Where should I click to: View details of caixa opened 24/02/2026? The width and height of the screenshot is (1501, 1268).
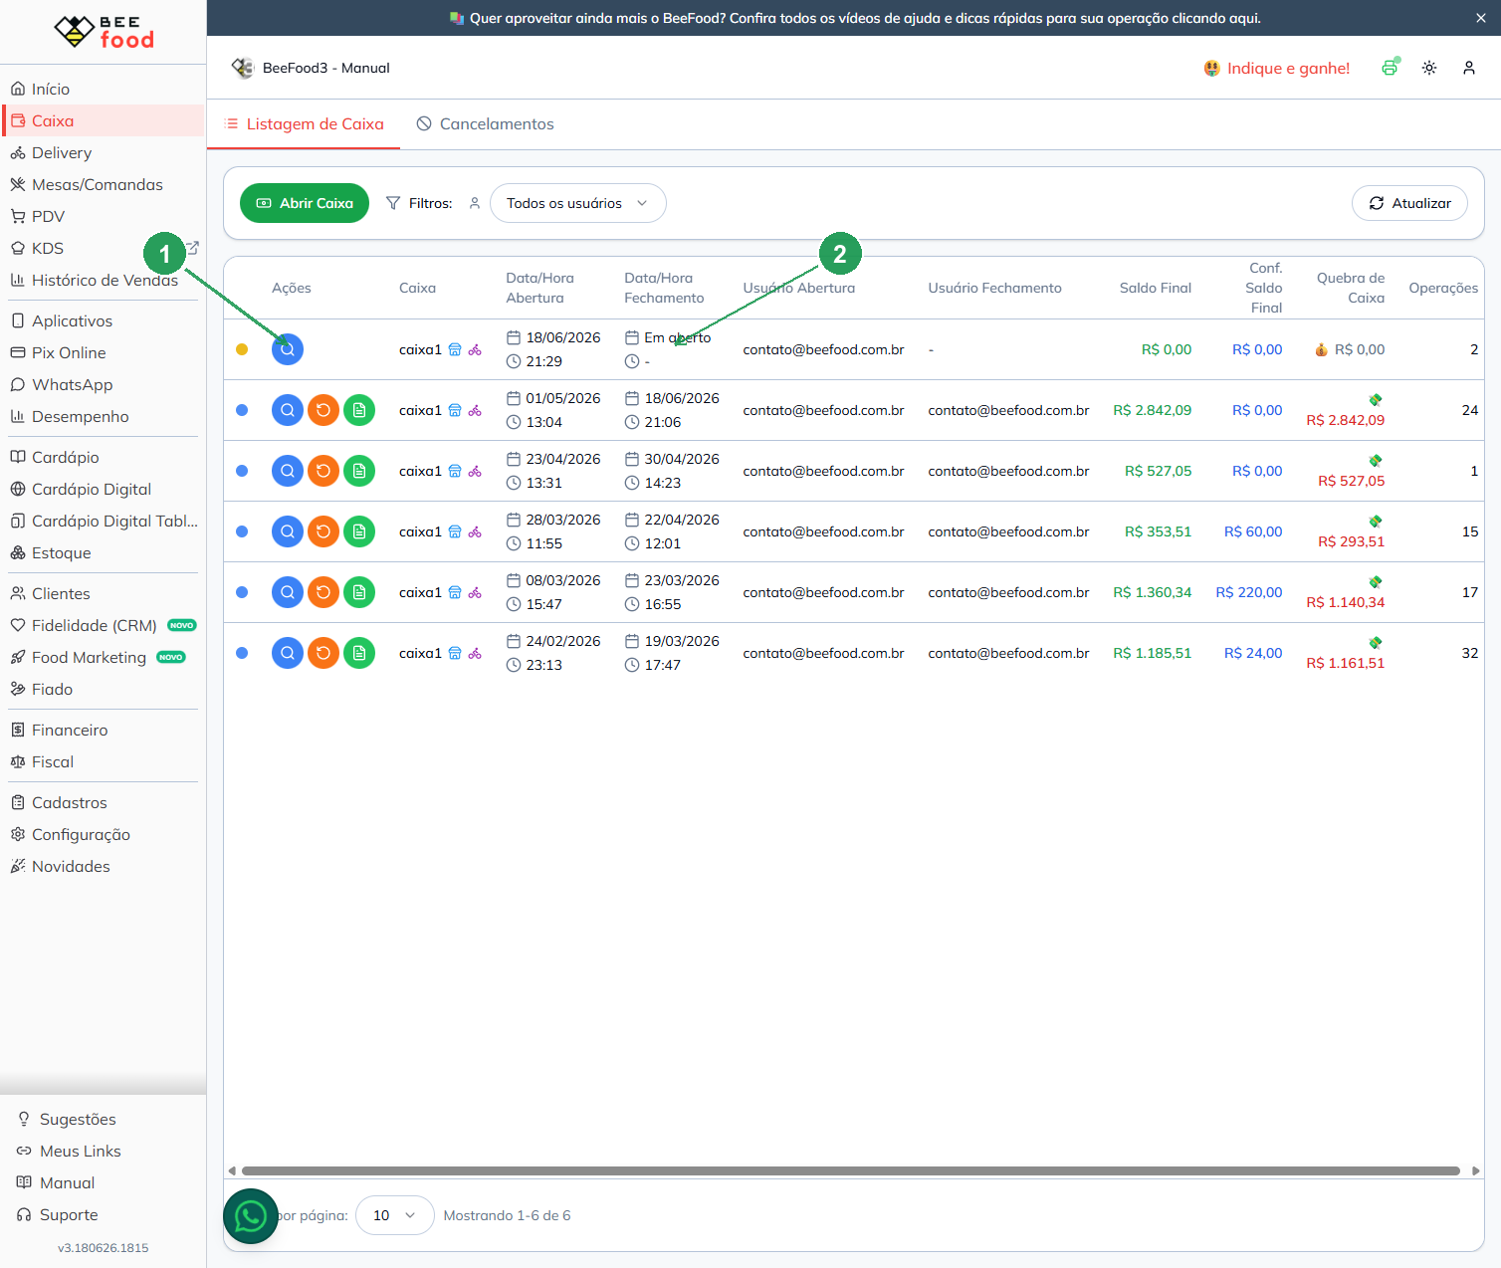[x=288, y=653]
